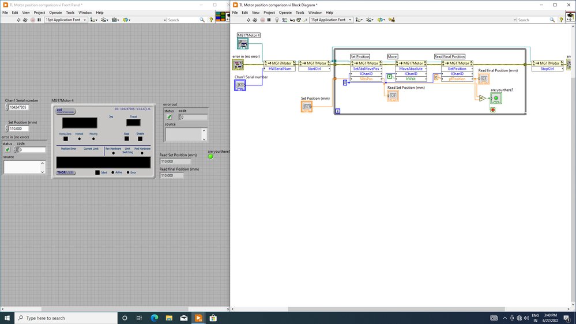Pause execution from Block Diagram toolbar
Viewport: 576px width, 324px height.
[x=269, y=20]
